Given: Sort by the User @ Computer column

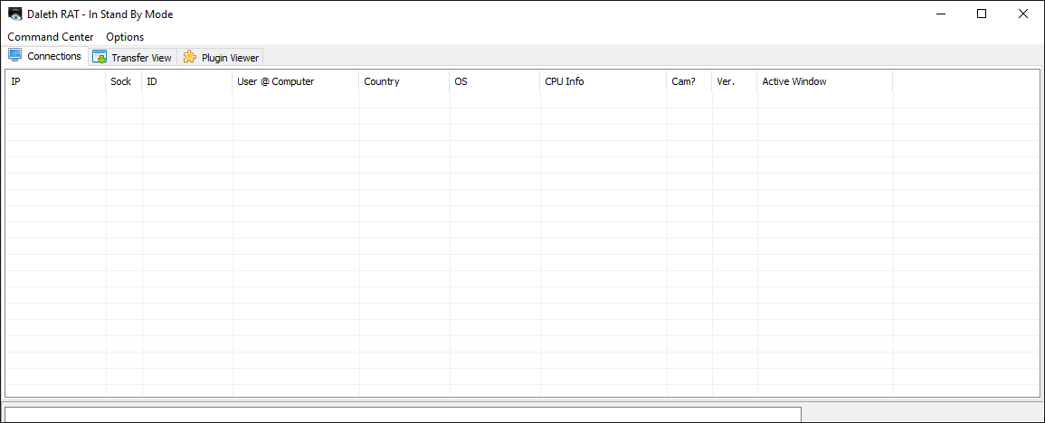Looking at the screenshot, I should click(296, 81).
